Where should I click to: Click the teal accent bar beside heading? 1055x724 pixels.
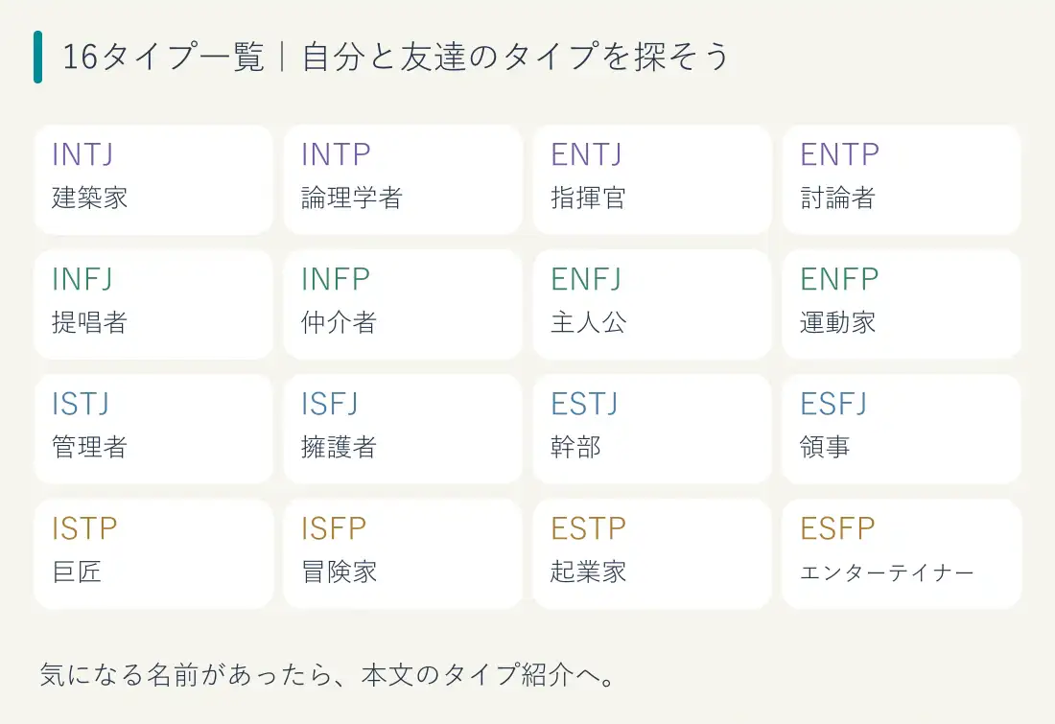tap(37, 58)
